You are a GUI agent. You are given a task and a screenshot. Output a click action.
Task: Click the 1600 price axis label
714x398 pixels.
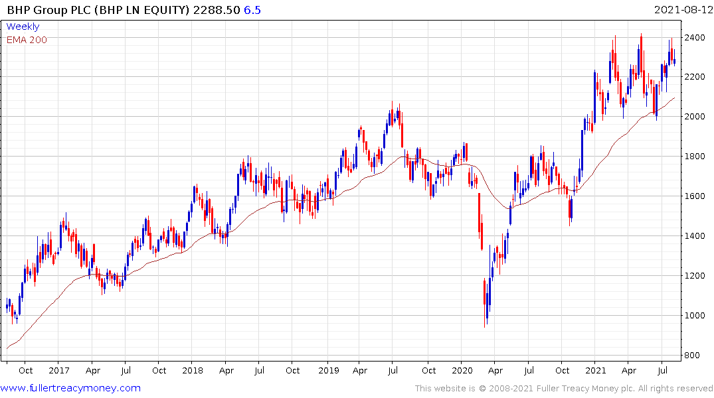695,196
